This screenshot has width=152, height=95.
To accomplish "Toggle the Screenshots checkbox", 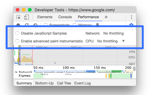I will tap(46, 24).
